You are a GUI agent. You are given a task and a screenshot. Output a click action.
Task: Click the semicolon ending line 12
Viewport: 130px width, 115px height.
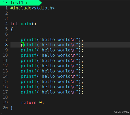click(82, 66)
